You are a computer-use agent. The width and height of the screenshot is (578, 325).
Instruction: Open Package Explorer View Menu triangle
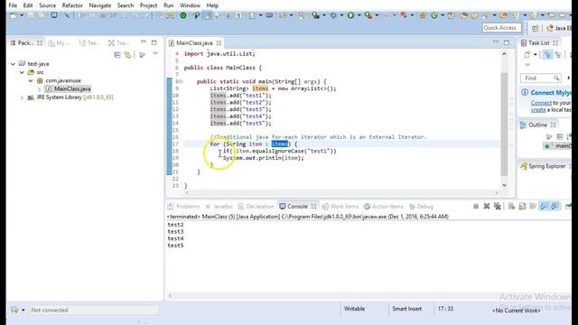click(155, 54)
